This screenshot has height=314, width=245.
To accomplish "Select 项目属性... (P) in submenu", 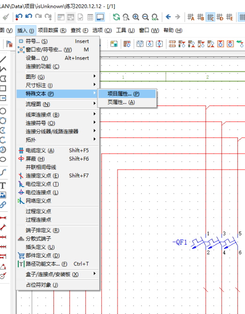I will click(127, 94).
